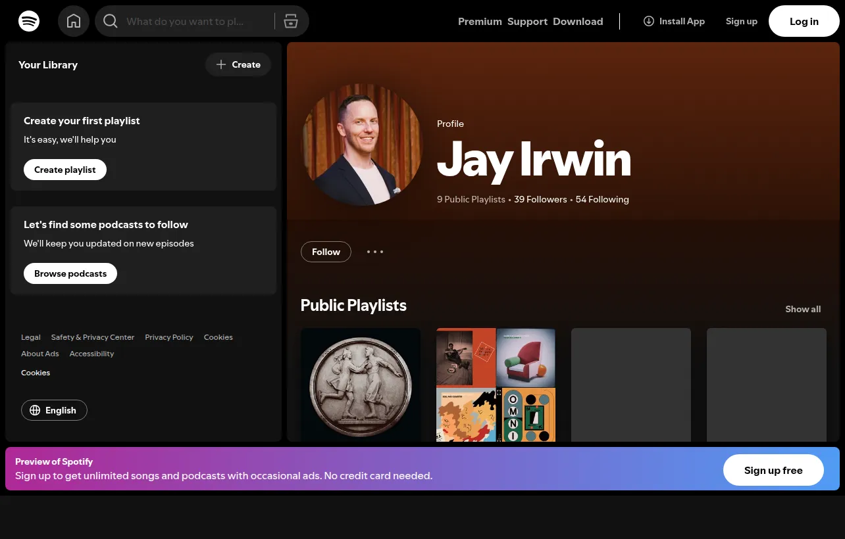845x539 pixels.
Task: Click Sign up in the header
Action: 742,21
